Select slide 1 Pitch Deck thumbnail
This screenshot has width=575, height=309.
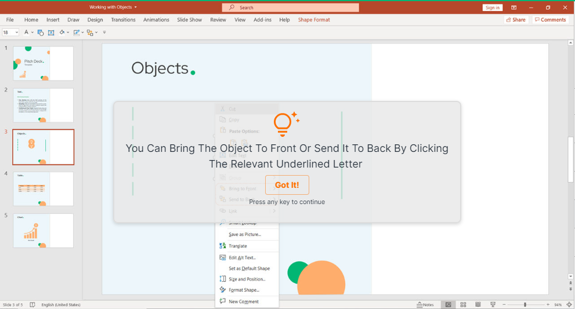[44, 63]
